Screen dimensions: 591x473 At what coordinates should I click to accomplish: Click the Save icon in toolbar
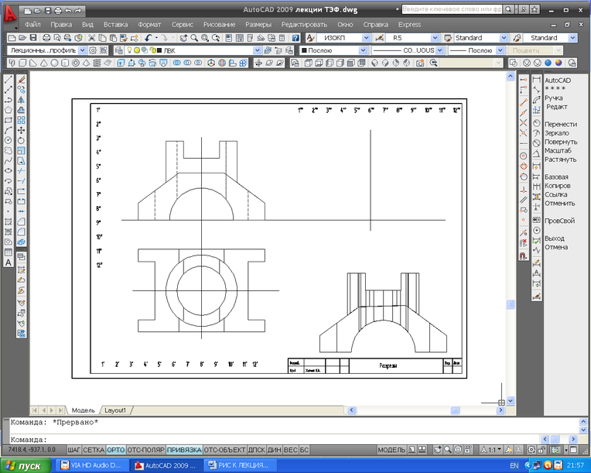(34, 38)
